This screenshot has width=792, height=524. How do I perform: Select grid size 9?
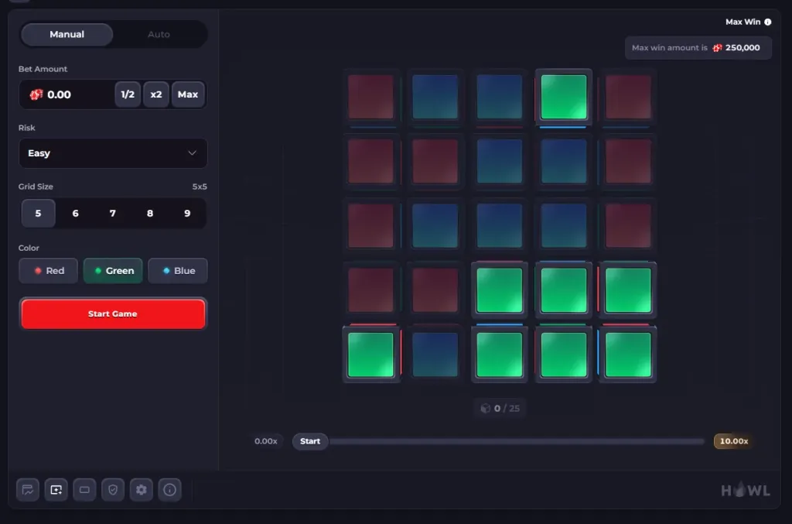point(187,214)
